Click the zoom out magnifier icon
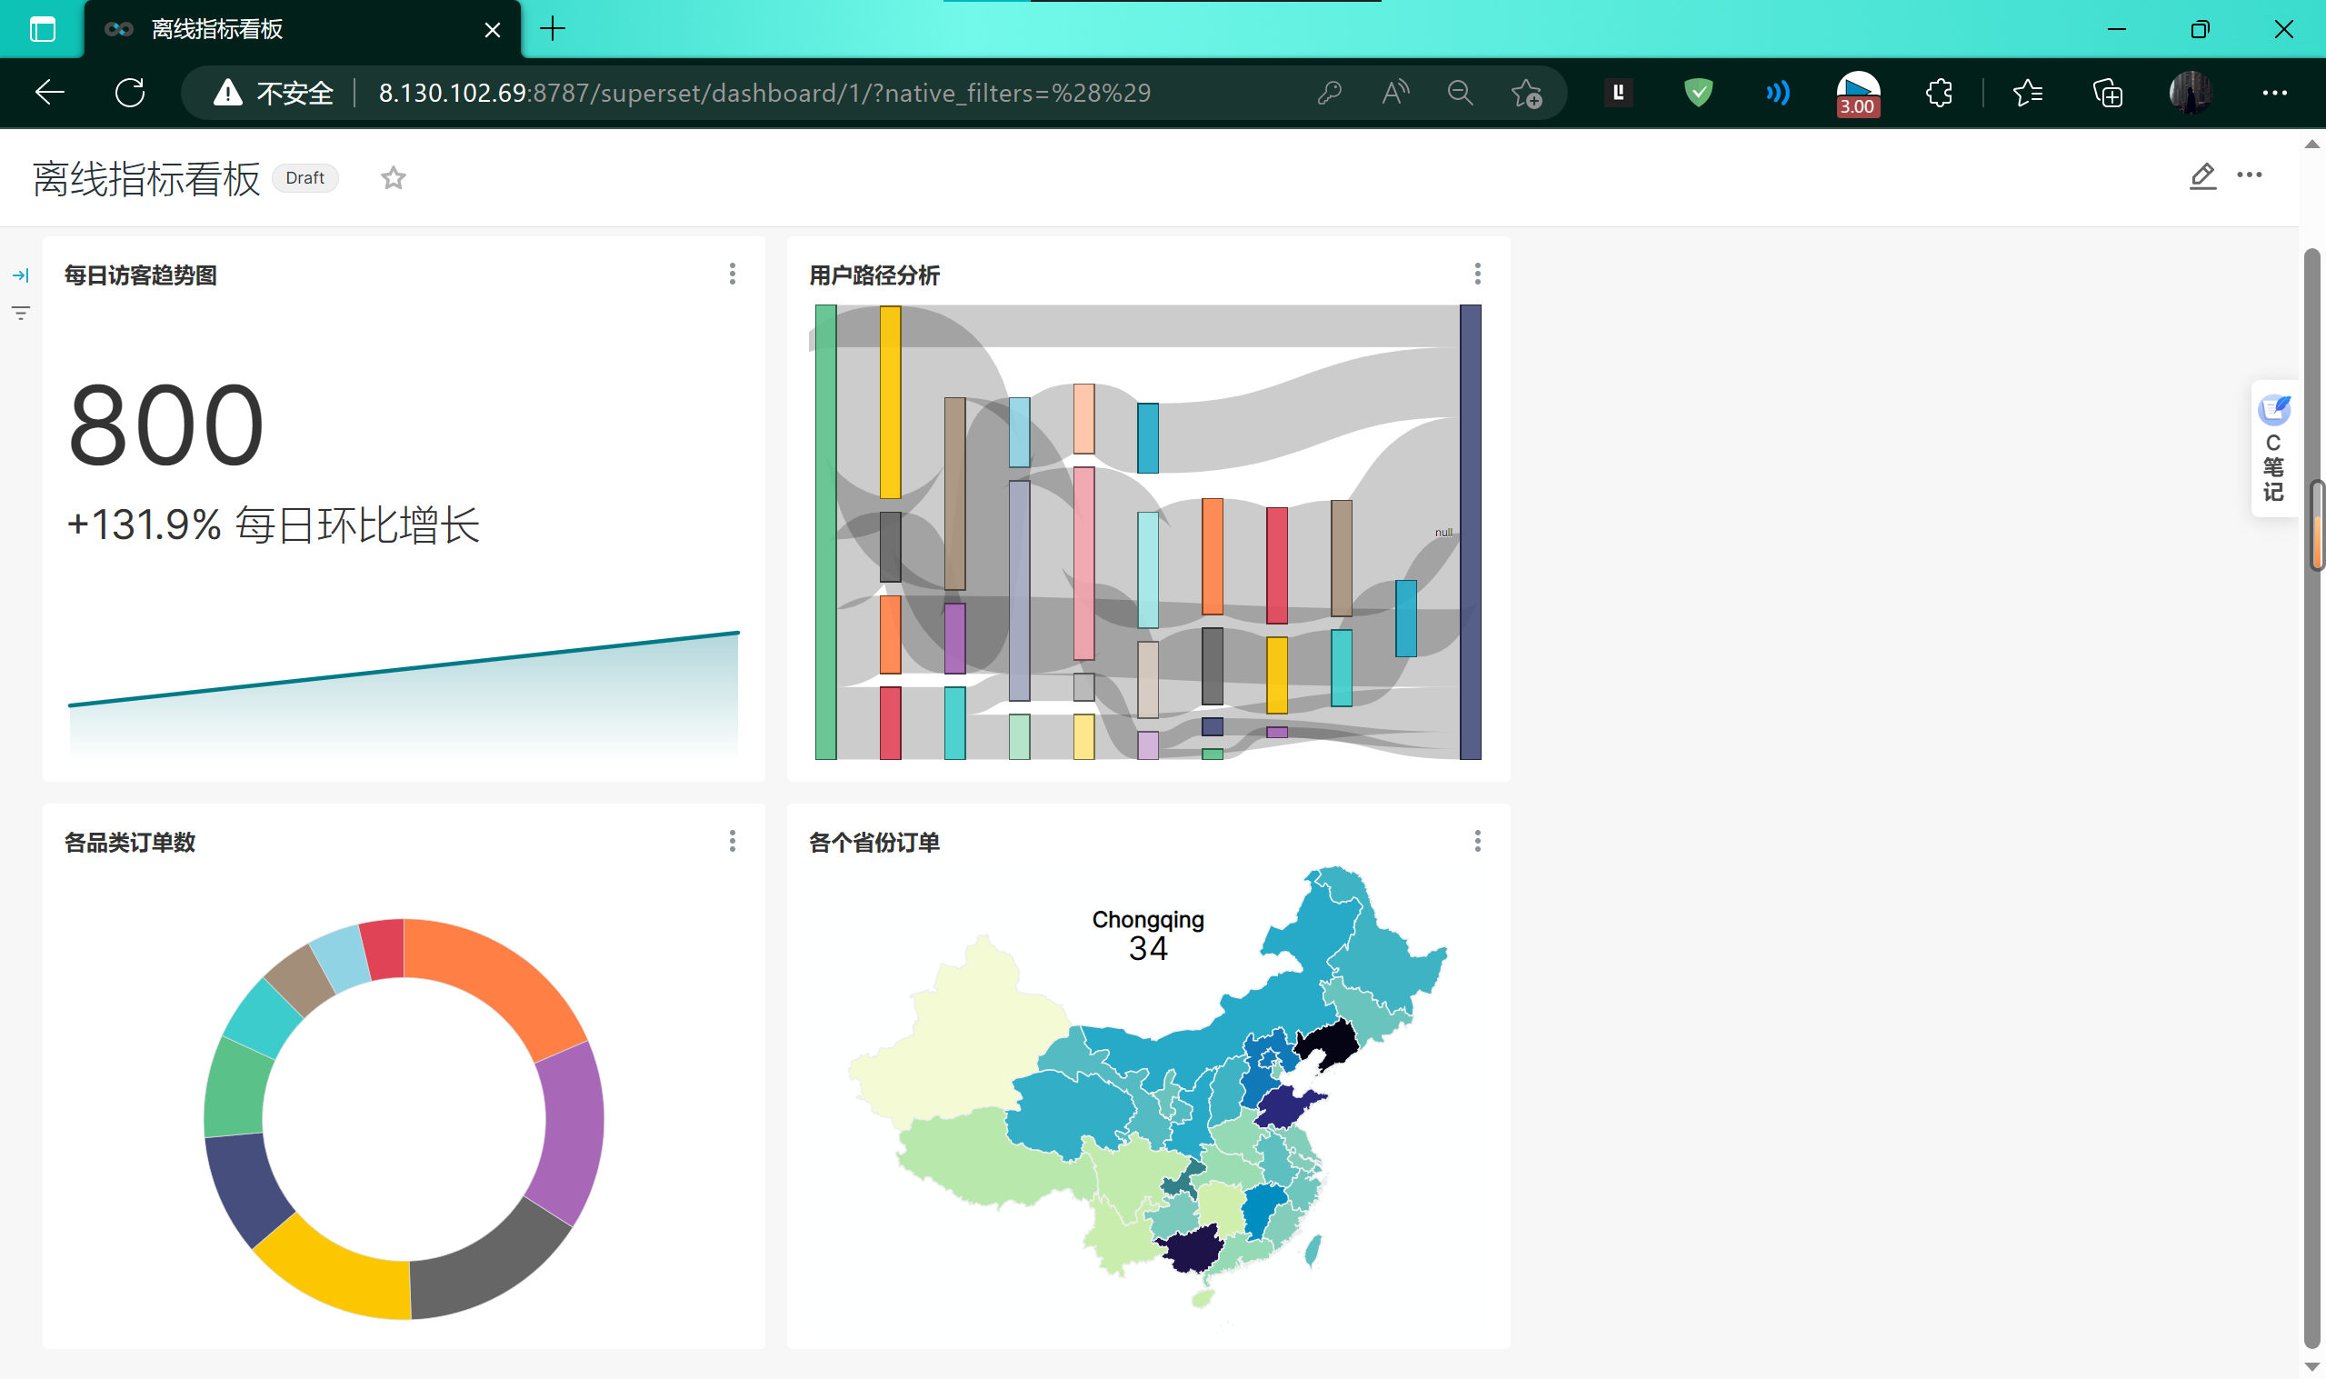This screenshot has width=2326, height=1379. (1460, 93)
